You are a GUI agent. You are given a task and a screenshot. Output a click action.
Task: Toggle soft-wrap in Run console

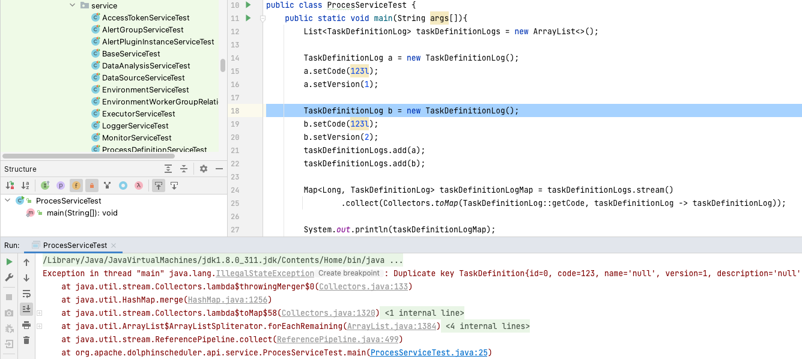tap(26, 294)
